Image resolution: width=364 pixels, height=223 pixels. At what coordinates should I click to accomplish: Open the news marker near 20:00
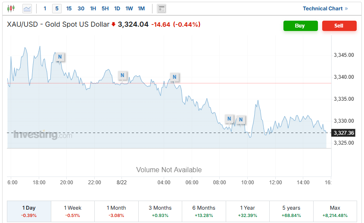(60, 56)
